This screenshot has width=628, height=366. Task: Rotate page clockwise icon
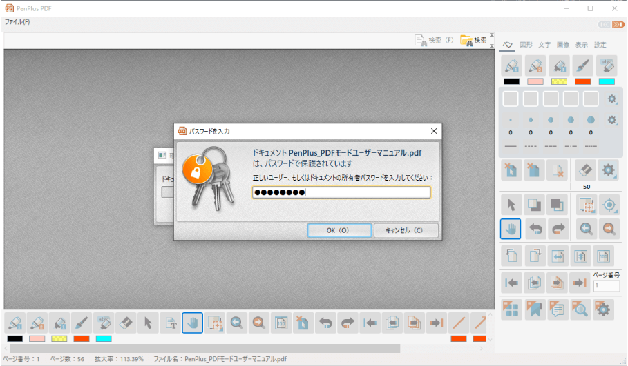[534, 256]
